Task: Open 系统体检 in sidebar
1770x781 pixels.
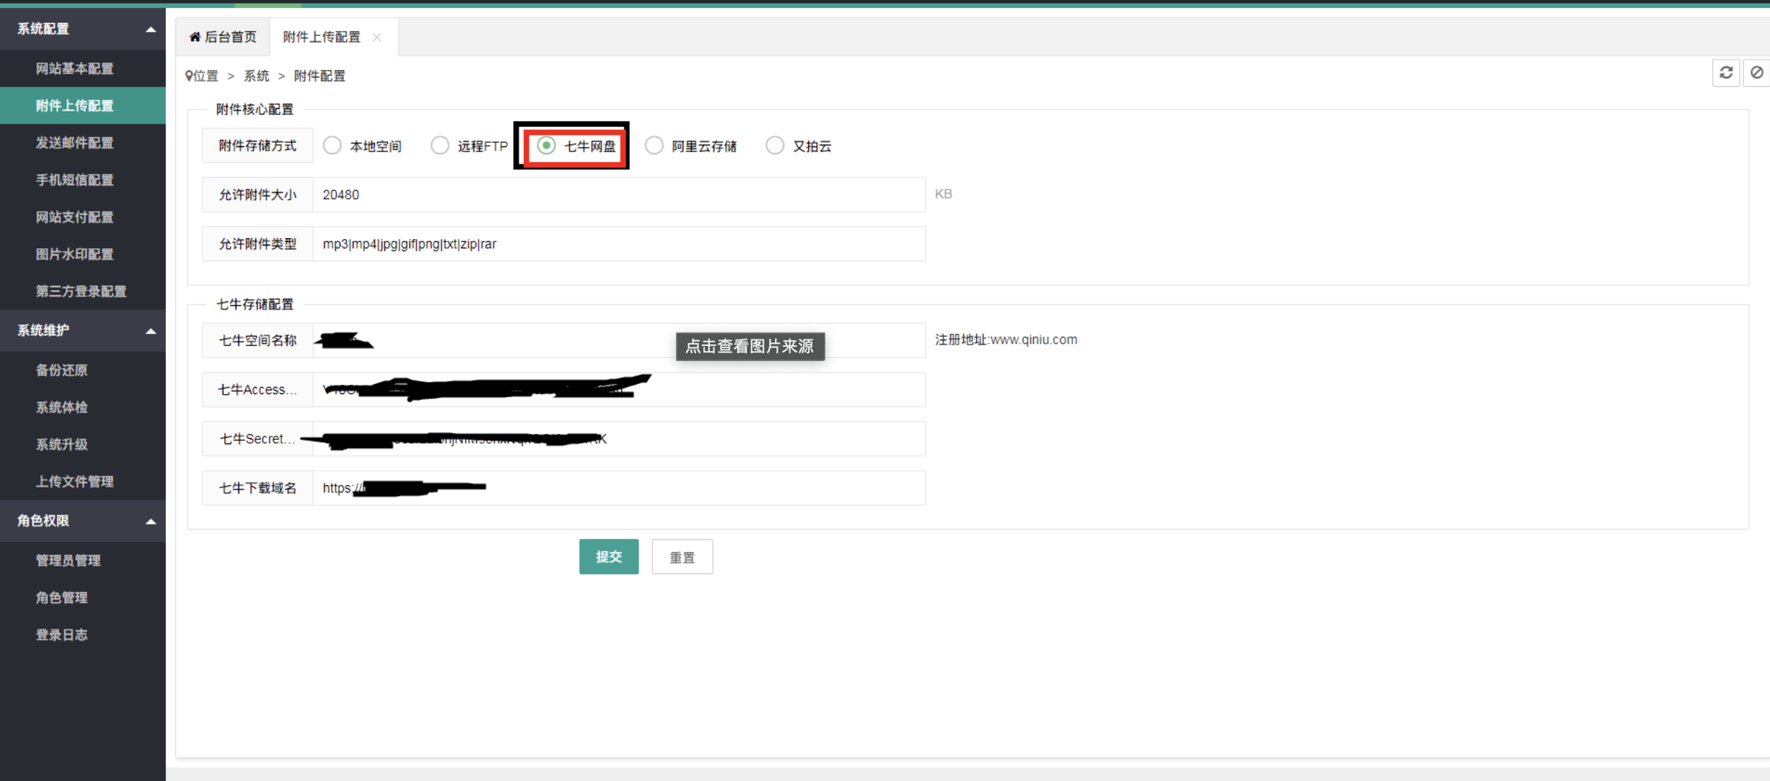Action: point(83,408)
